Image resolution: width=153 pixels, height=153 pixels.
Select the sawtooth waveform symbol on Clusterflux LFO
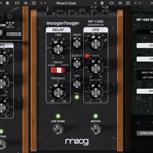tap(99, 34)
